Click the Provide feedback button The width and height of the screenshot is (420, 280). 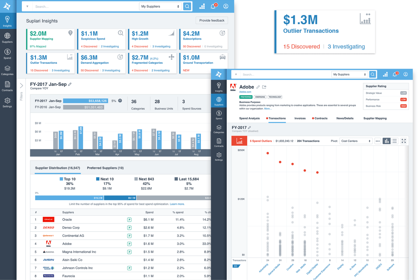212,20
